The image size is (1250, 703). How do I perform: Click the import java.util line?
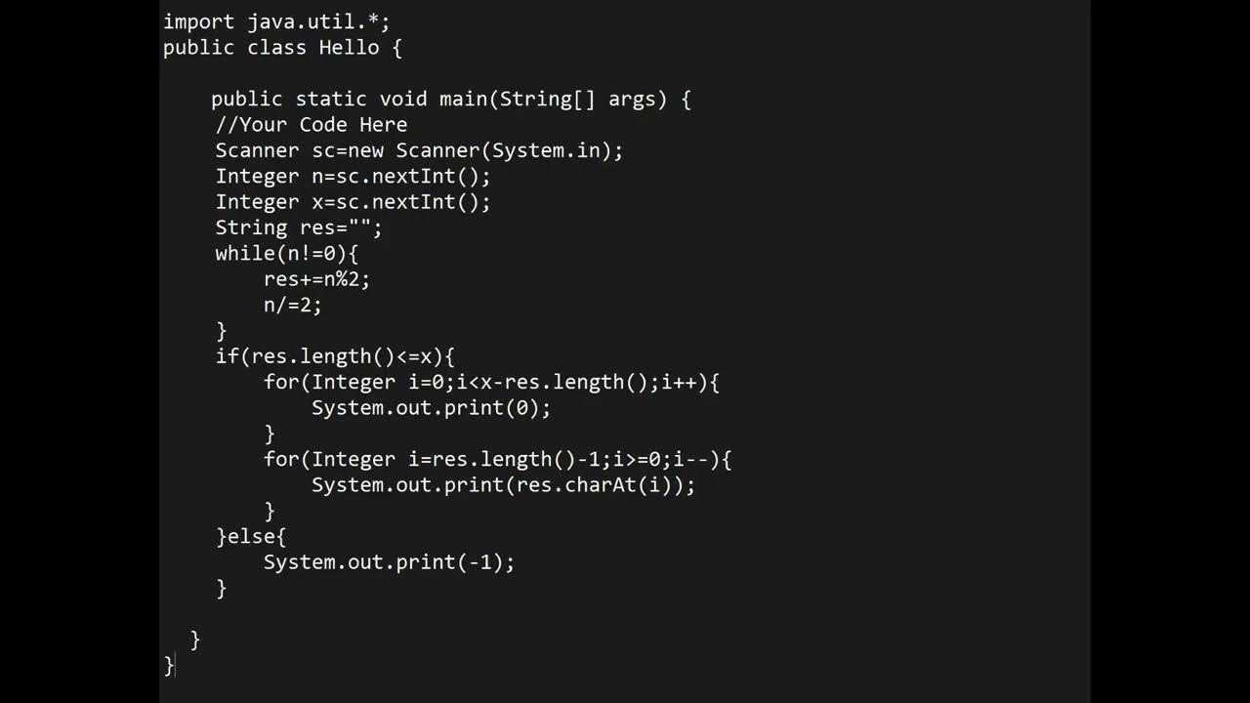[276, 21]
